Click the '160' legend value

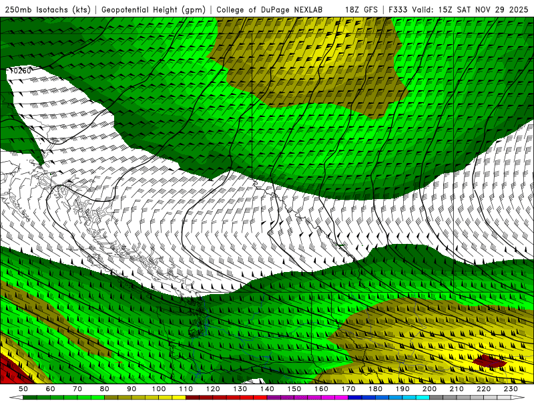coord(321,389)
